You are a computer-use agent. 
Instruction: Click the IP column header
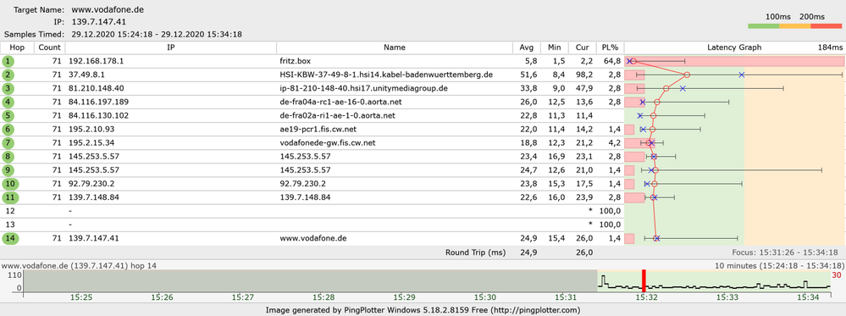[x=171, y=47]
